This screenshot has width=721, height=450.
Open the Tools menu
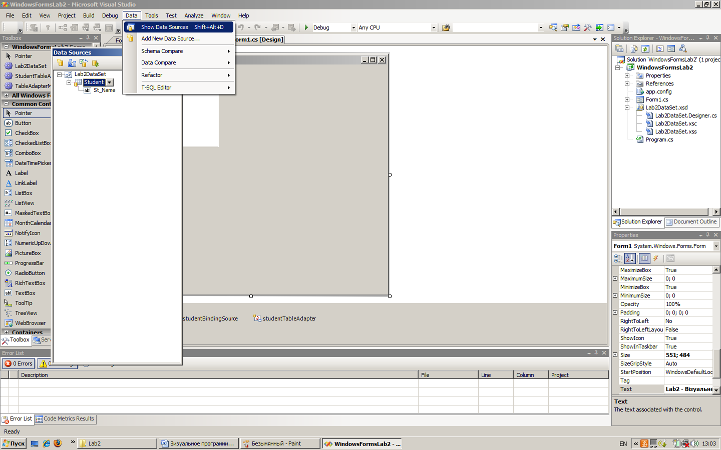point(151,15)
